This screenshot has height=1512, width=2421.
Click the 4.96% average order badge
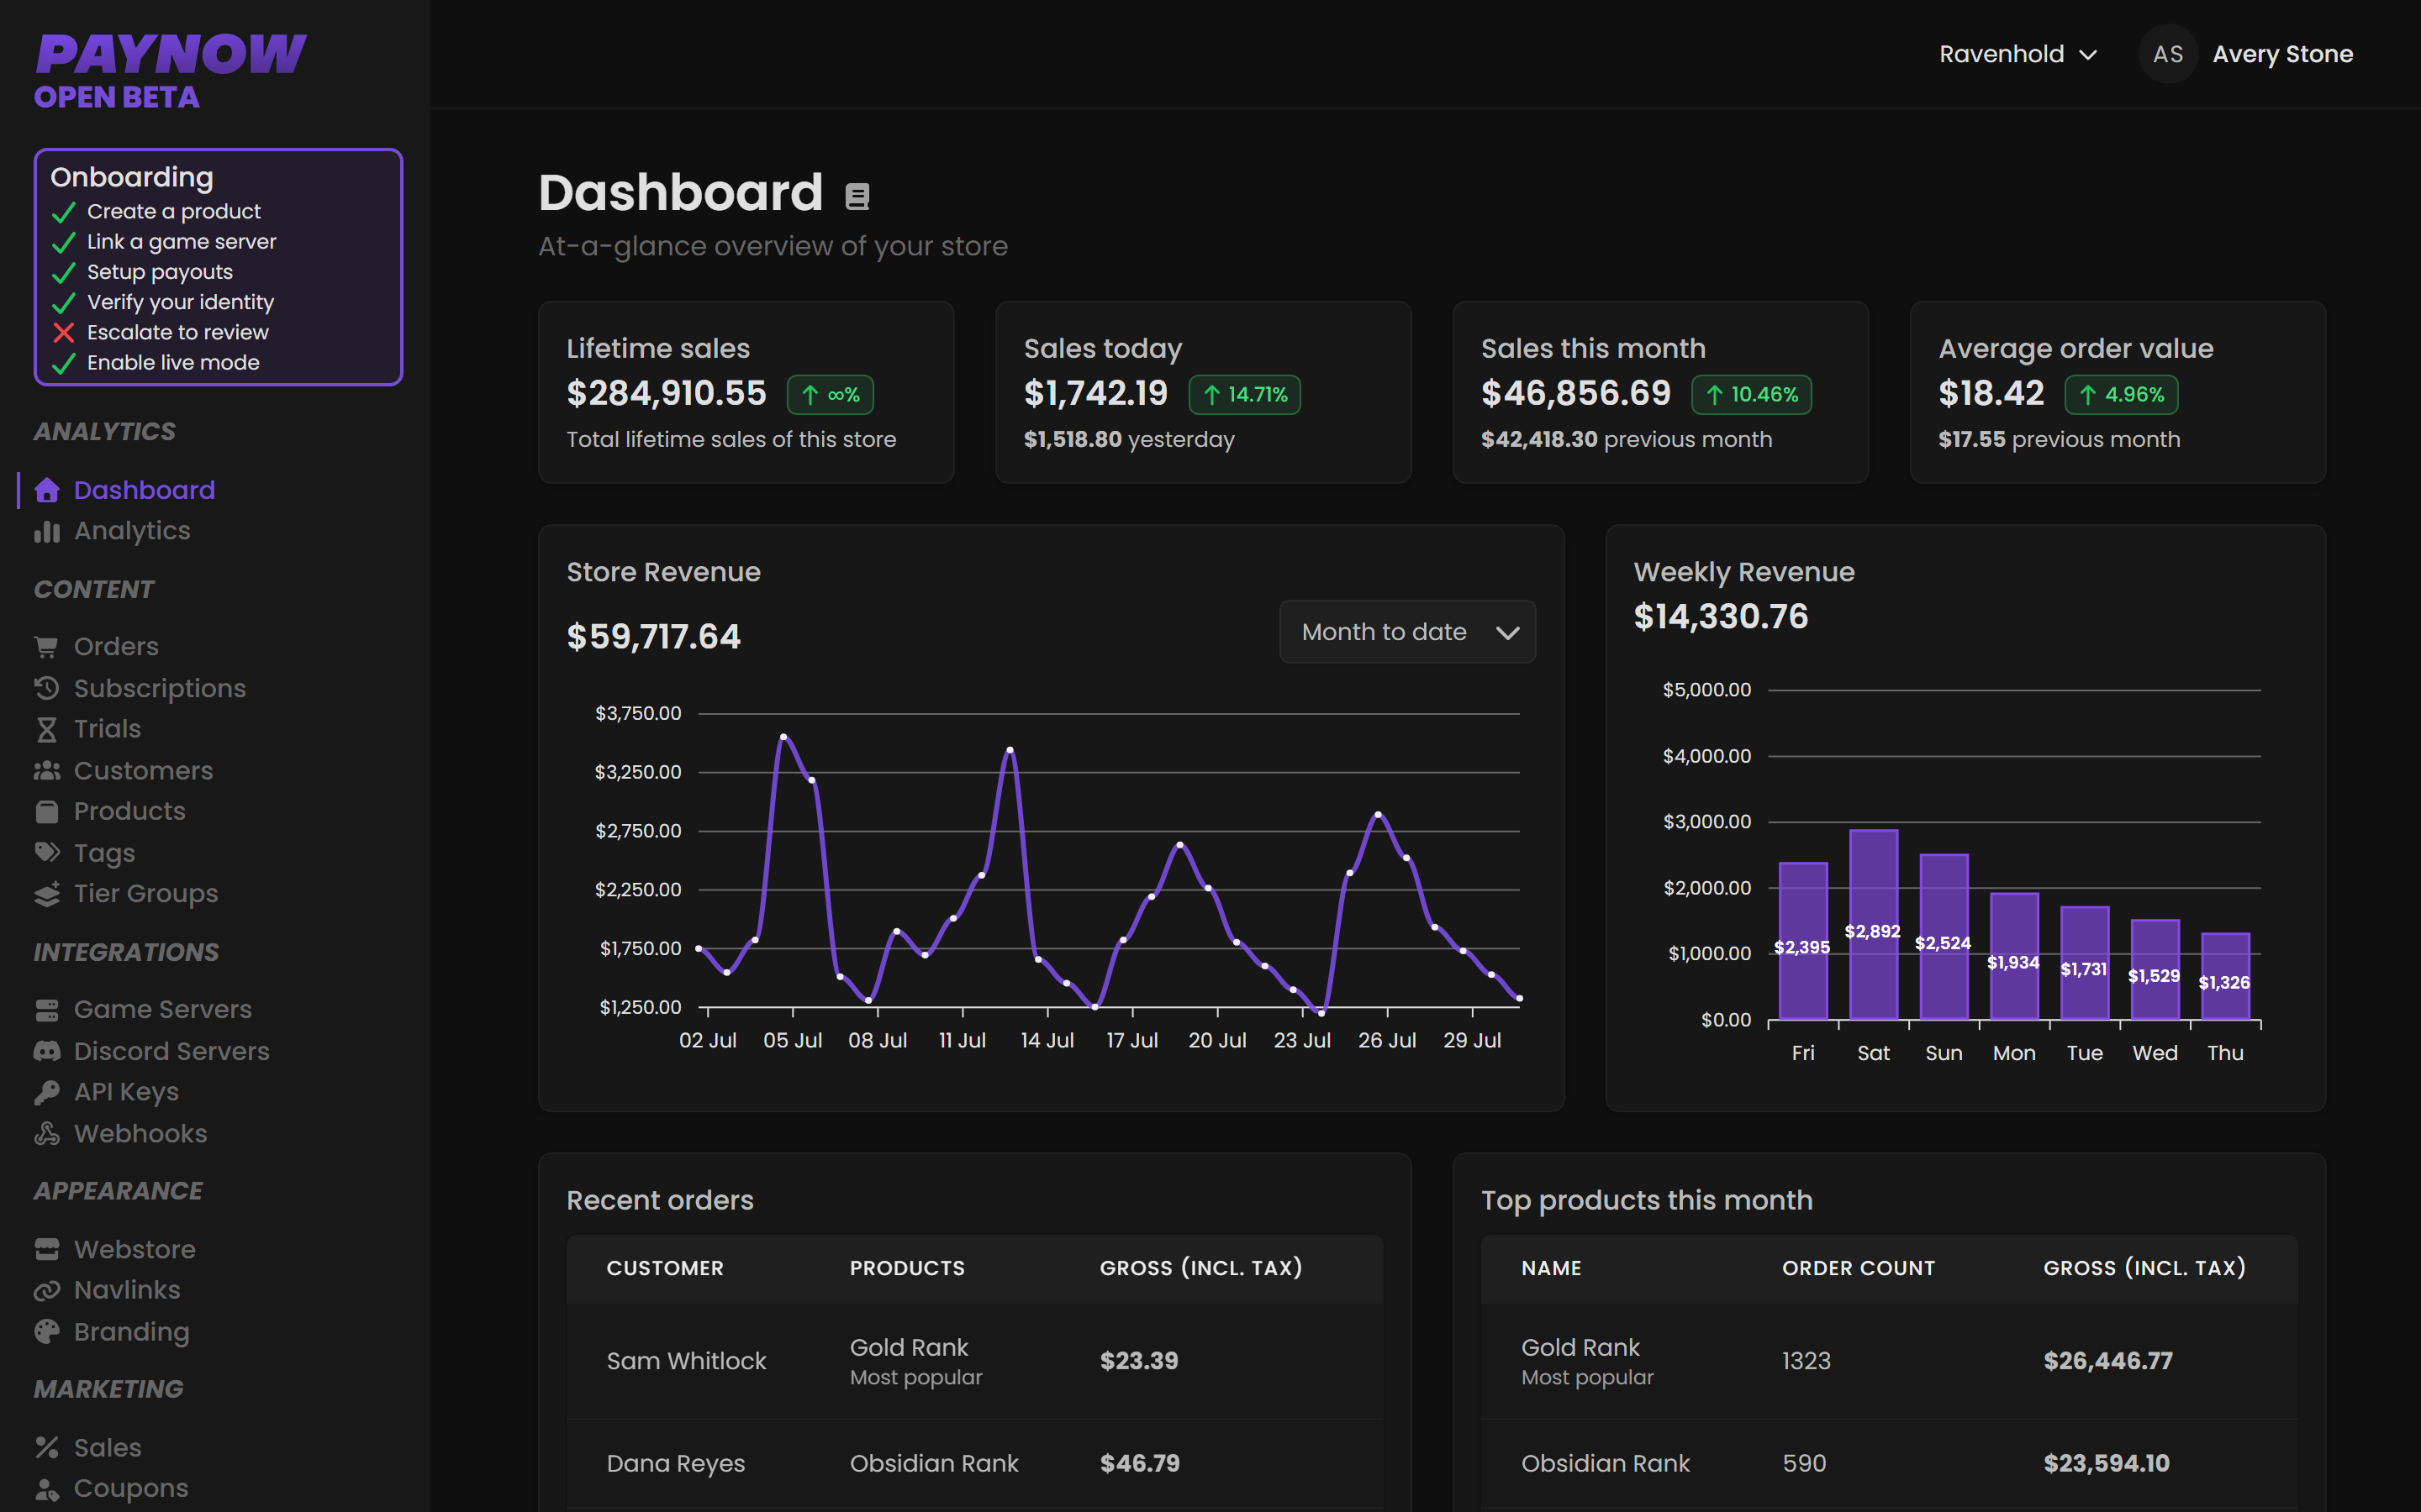[x=2121, y=395]
